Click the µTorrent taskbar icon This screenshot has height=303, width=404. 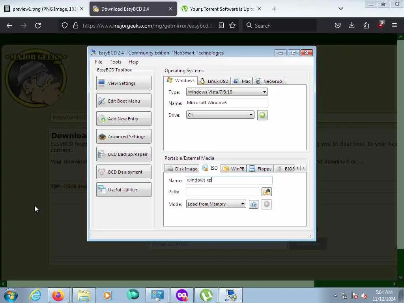pos(206,295)
